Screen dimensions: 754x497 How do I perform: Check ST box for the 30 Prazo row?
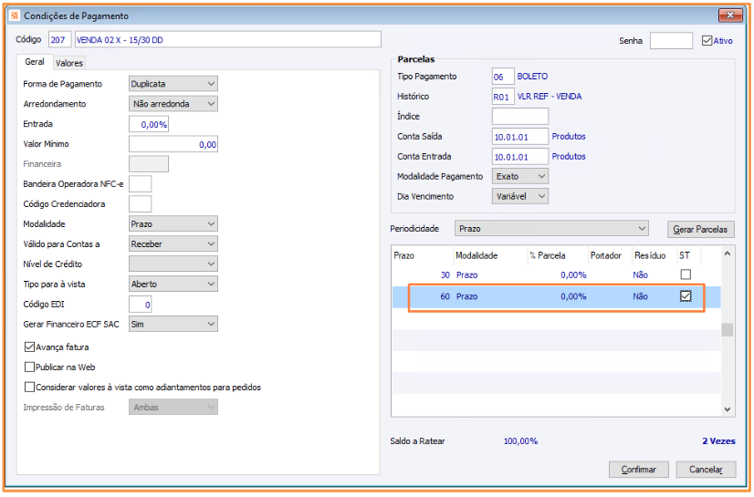686,274
